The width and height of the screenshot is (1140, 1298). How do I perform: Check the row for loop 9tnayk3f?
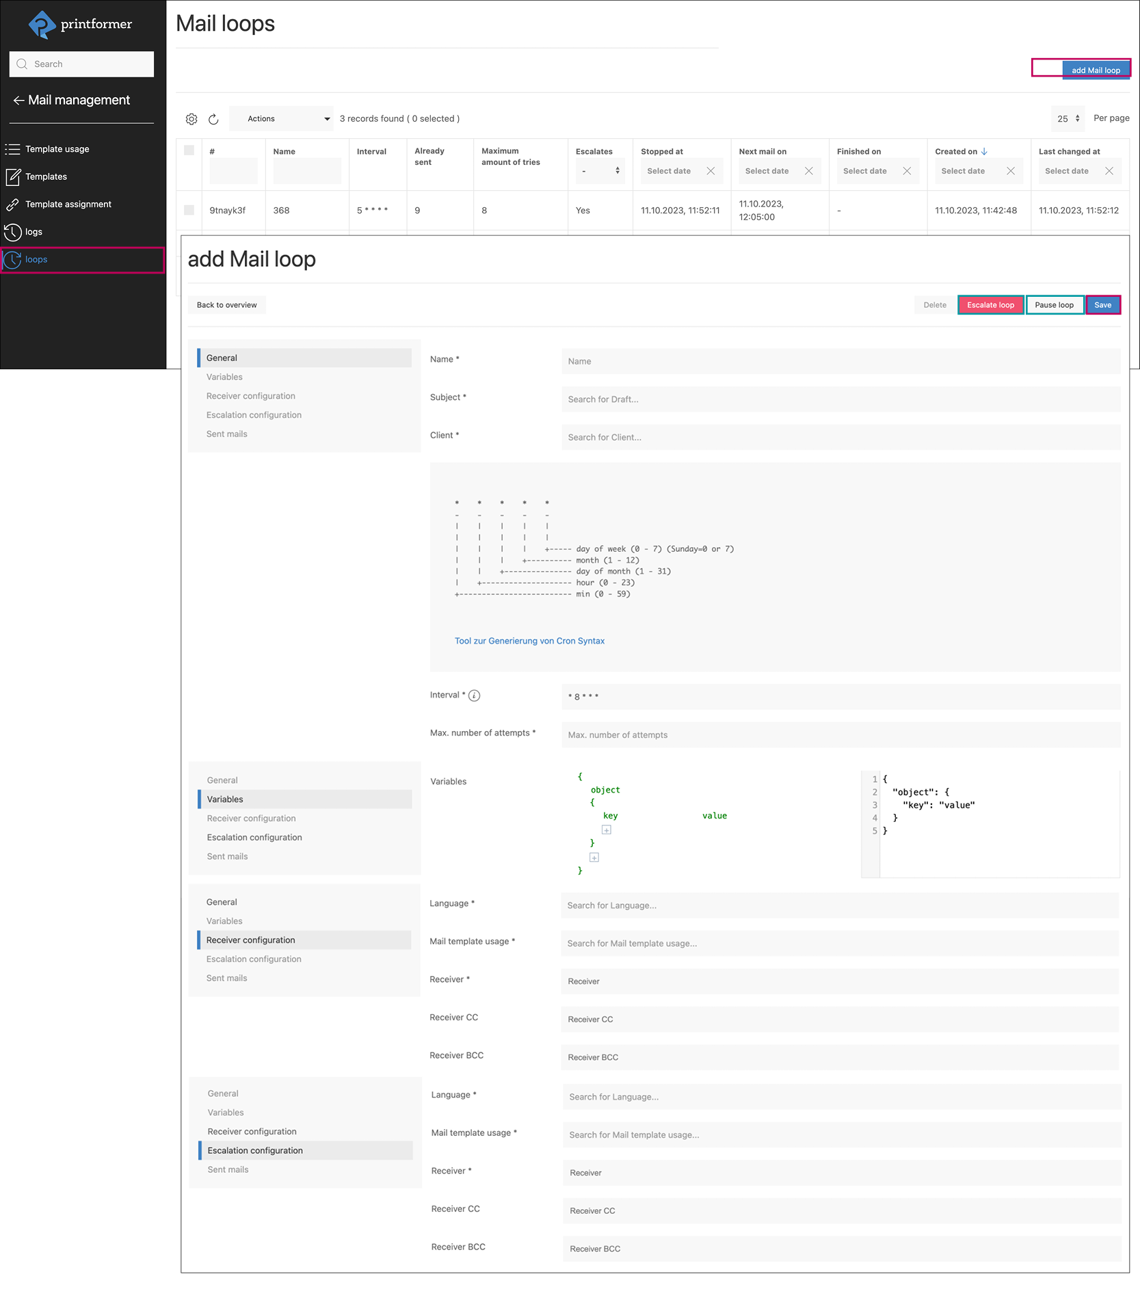tap(189, 210)
